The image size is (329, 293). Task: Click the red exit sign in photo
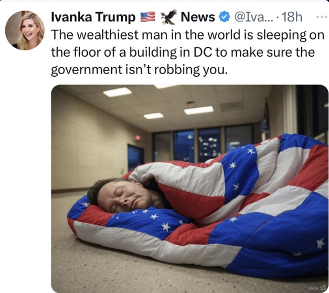(x=137, y=138)
